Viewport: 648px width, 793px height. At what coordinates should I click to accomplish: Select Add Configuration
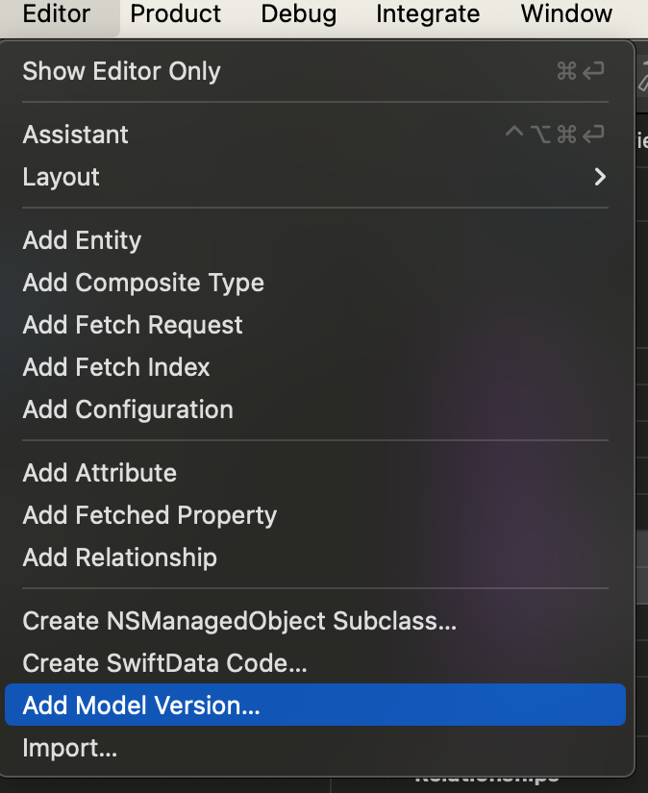[128, 409]
